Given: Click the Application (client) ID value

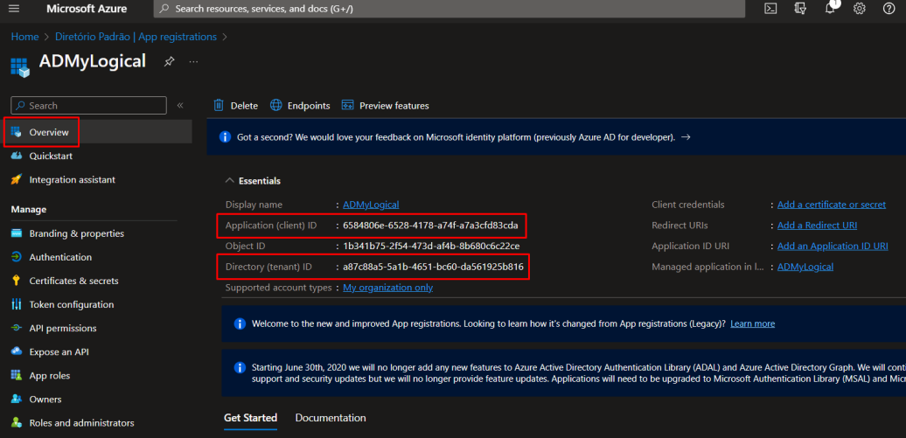Looking at the screenshot, I should [x=430, y=226].
